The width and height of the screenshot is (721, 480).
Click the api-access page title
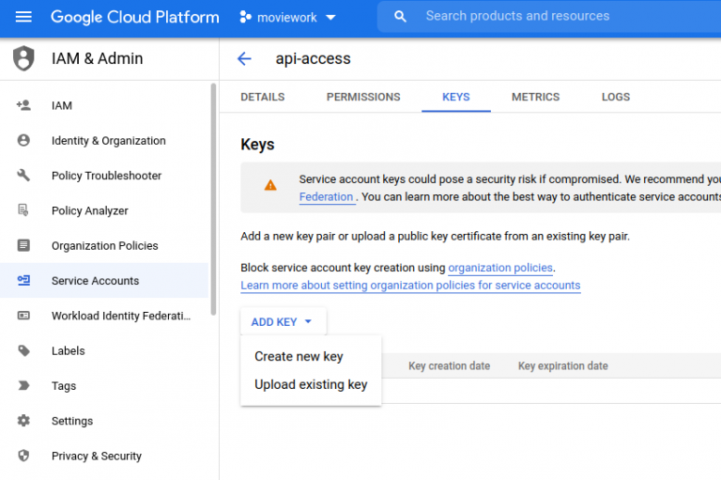click(313, 59)
